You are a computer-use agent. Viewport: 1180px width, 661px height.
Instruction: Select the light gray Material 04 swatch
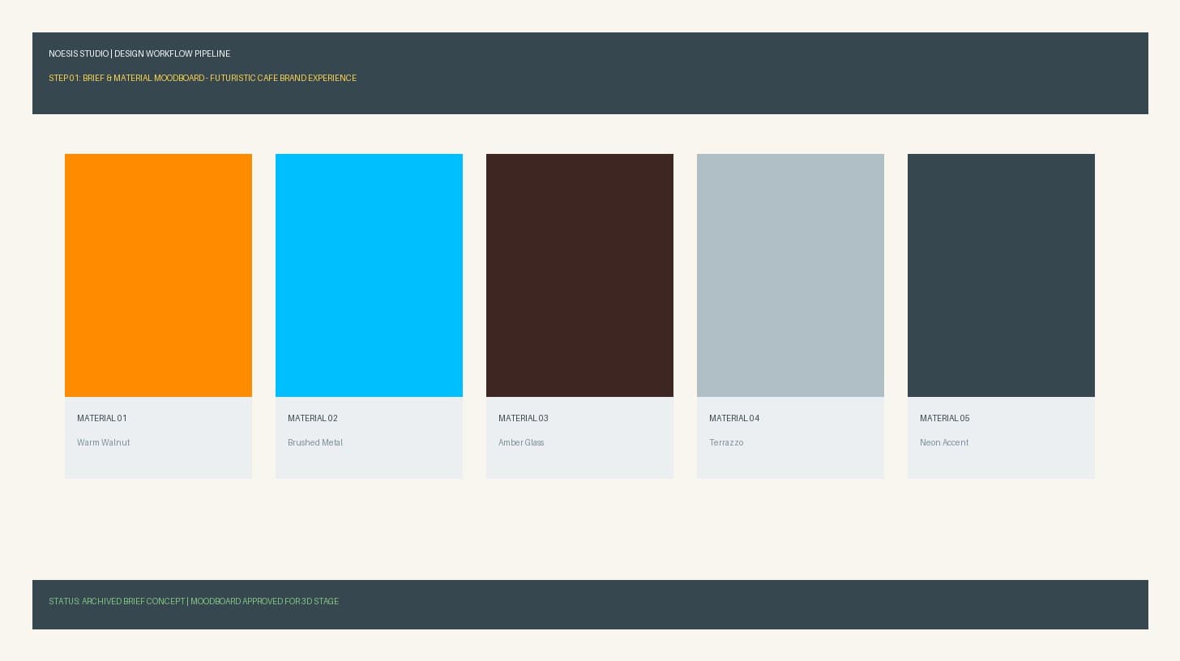click(790, 275)
